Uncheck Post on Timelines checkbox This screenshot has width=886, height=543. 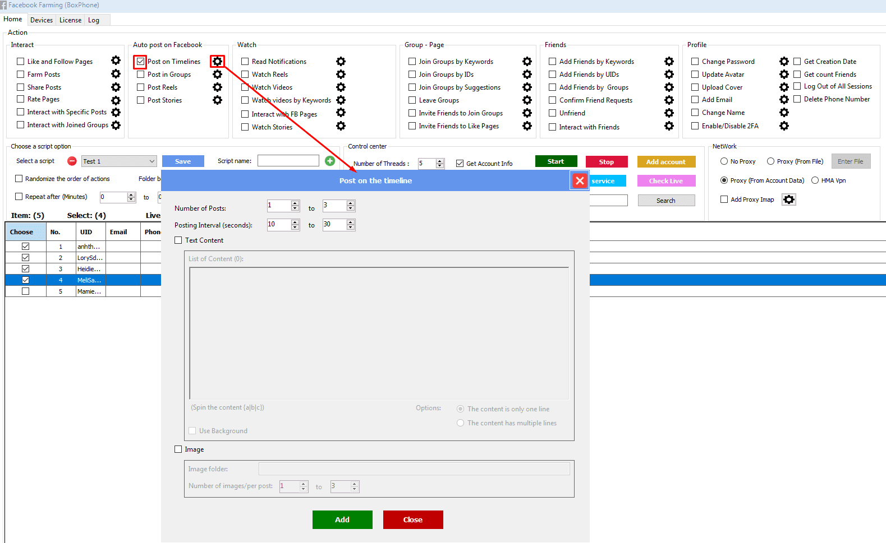tap(140, 62)
